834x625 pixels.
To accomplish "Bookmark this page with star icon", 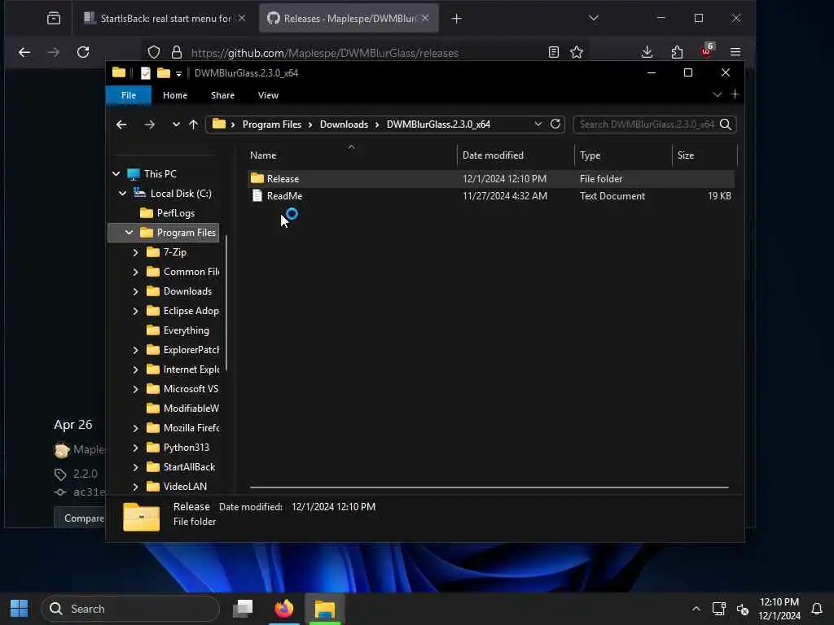I will click(x=577, y=52).
